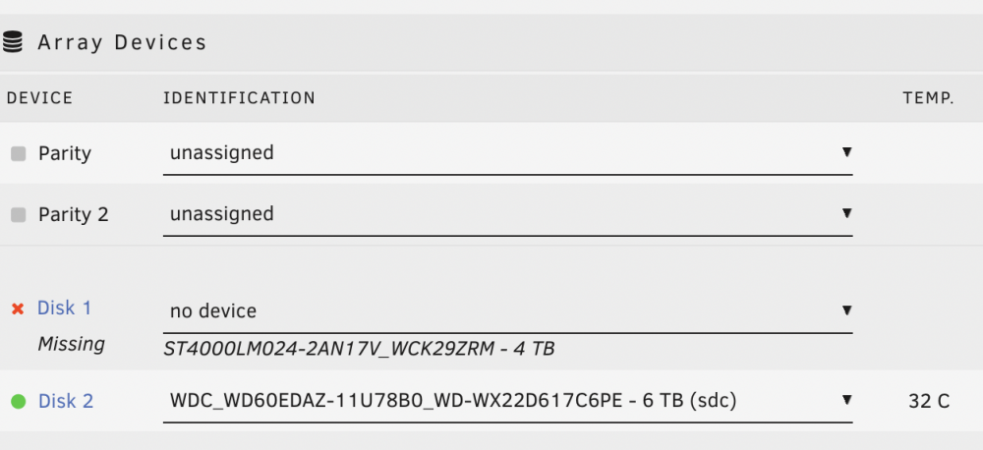Click the Parity grey status square
The image size is (983, 450).
click(x=19, y=153)
